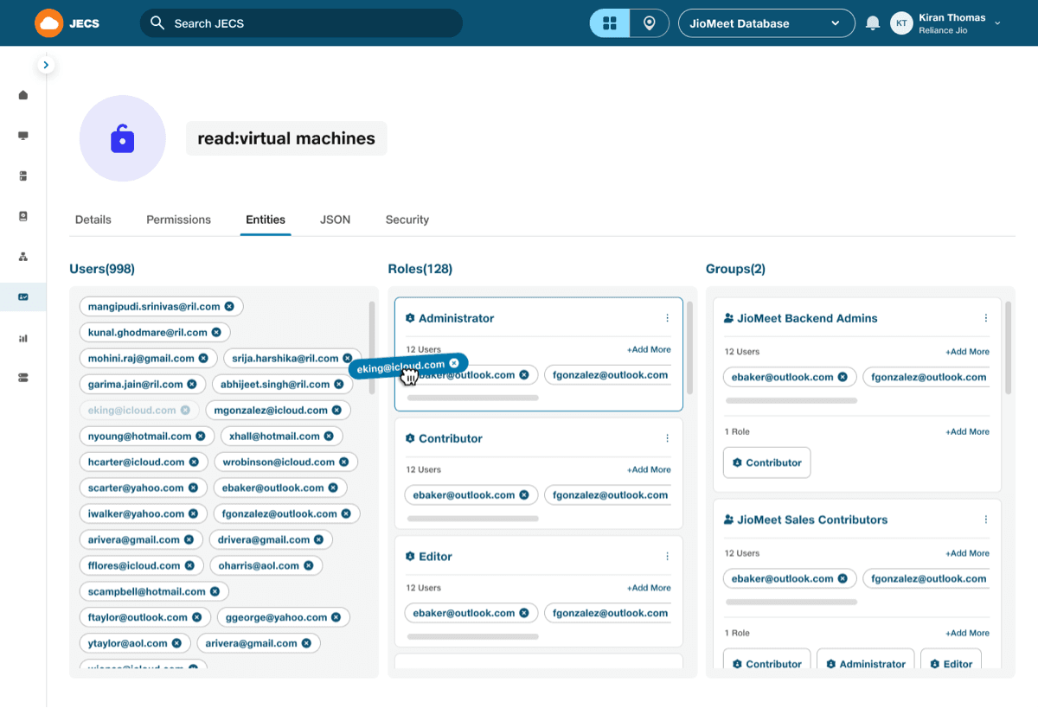The height and width of the screenshot is (708, 1038).
Task: Select the Entities tab
Action: point(266,220)
